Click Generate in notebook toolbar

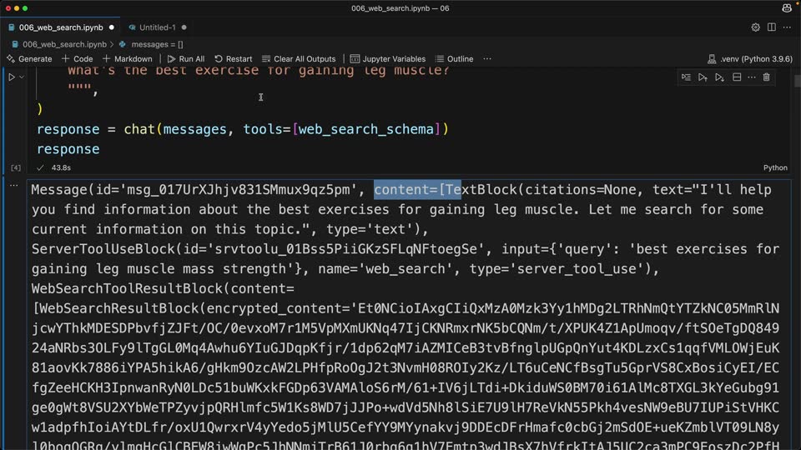29,58
